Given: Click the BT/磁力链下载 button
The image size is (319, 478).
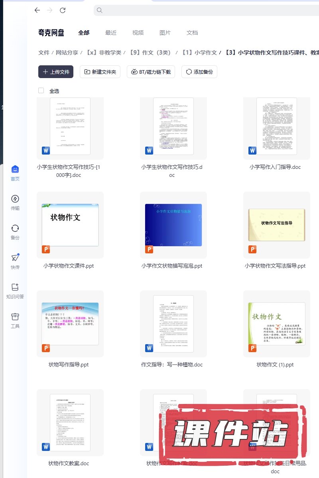Looking at the screenshot, I should pos(151,72).
